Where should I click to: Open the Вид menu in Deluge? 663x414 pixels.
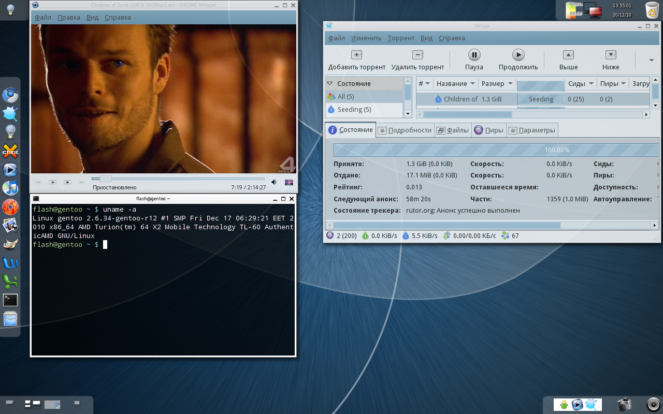click(426, 38)
